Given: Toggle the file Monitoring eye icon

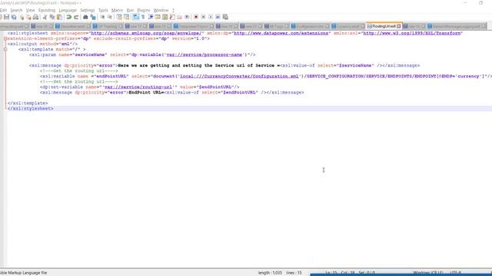Looking at the screenshot, I should [187, 17].
